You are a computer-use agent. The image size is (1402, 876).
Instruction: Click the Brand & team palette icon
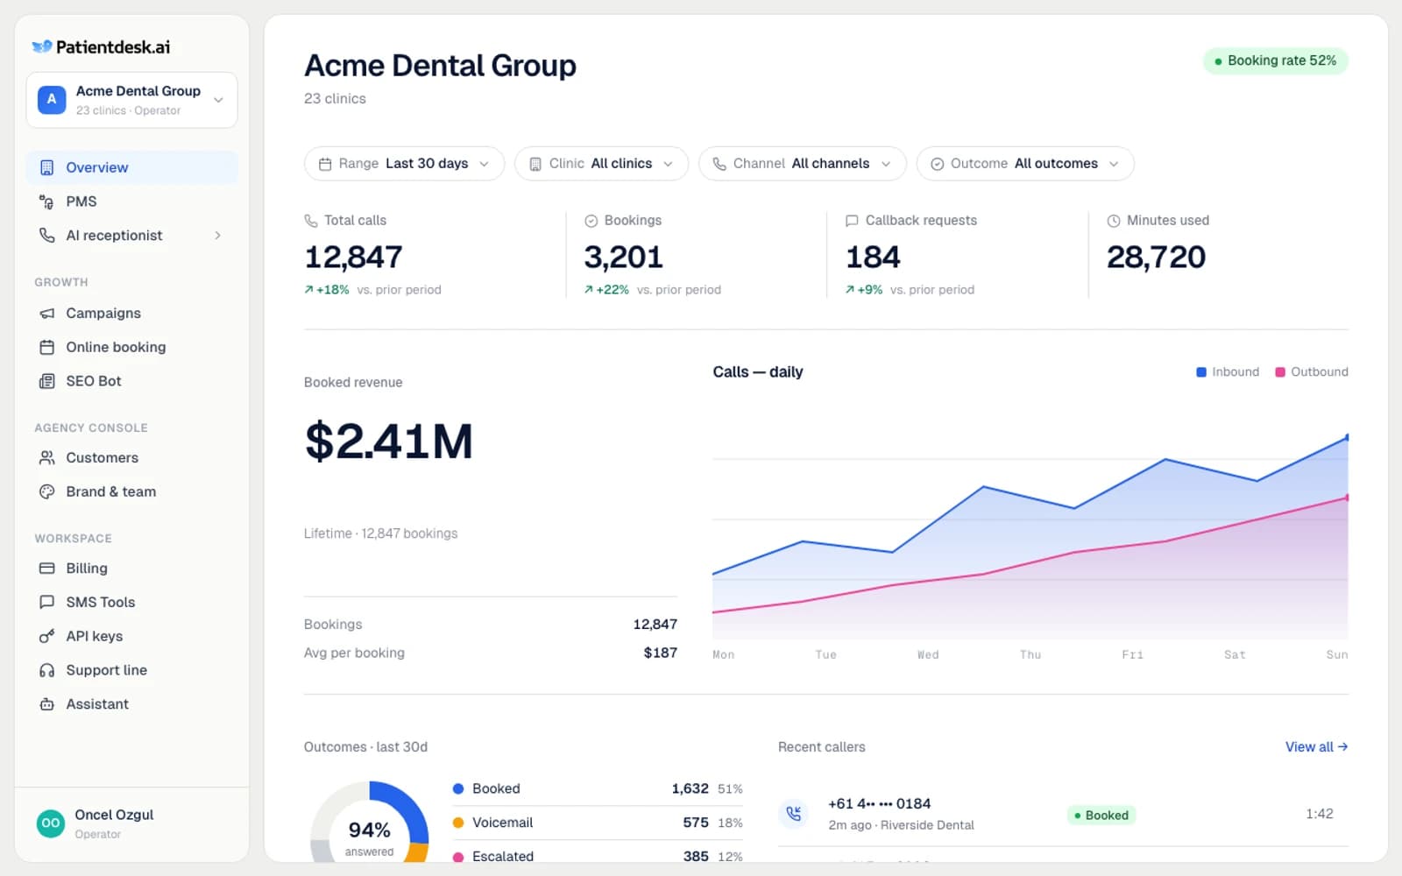tap(47, 492)
